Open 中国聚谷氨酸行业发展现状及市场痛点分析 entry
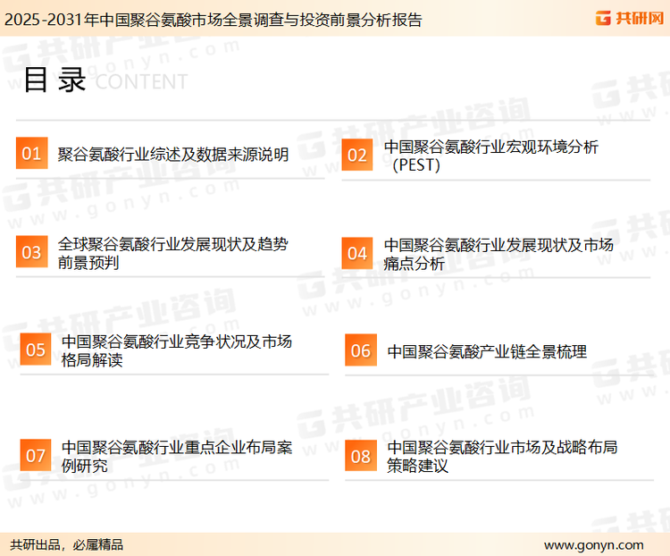This screenshot has height=556, width=670. (x=498, y=253)
